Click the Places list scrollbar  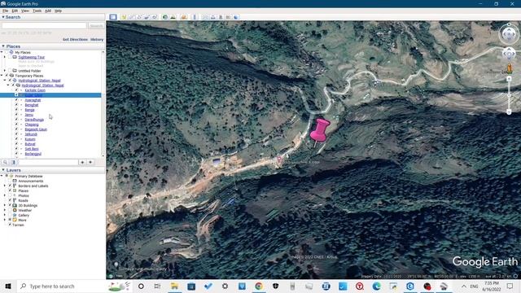(x=103, y=103)
